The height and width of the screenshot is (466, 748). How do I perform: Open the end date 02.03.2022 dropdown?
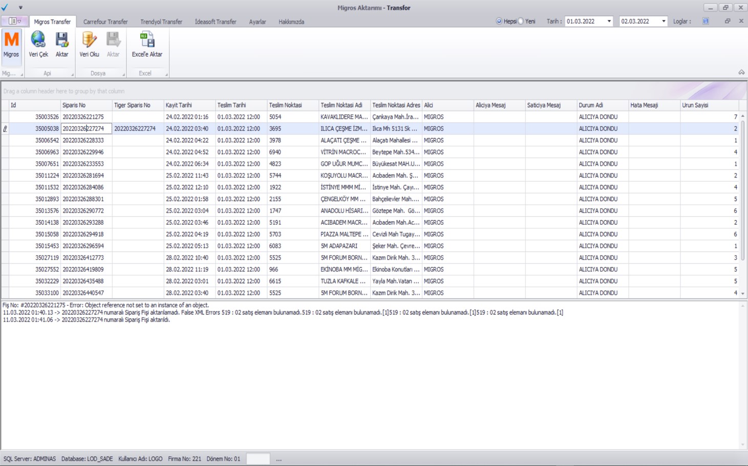click(x=664, y=22)
